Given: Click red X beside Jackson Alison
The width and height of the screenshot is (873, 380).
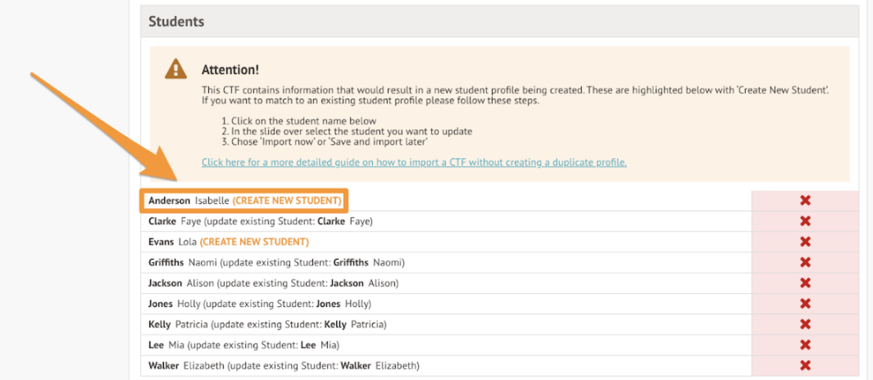Looking at the screenshot, I should point(805,283).
